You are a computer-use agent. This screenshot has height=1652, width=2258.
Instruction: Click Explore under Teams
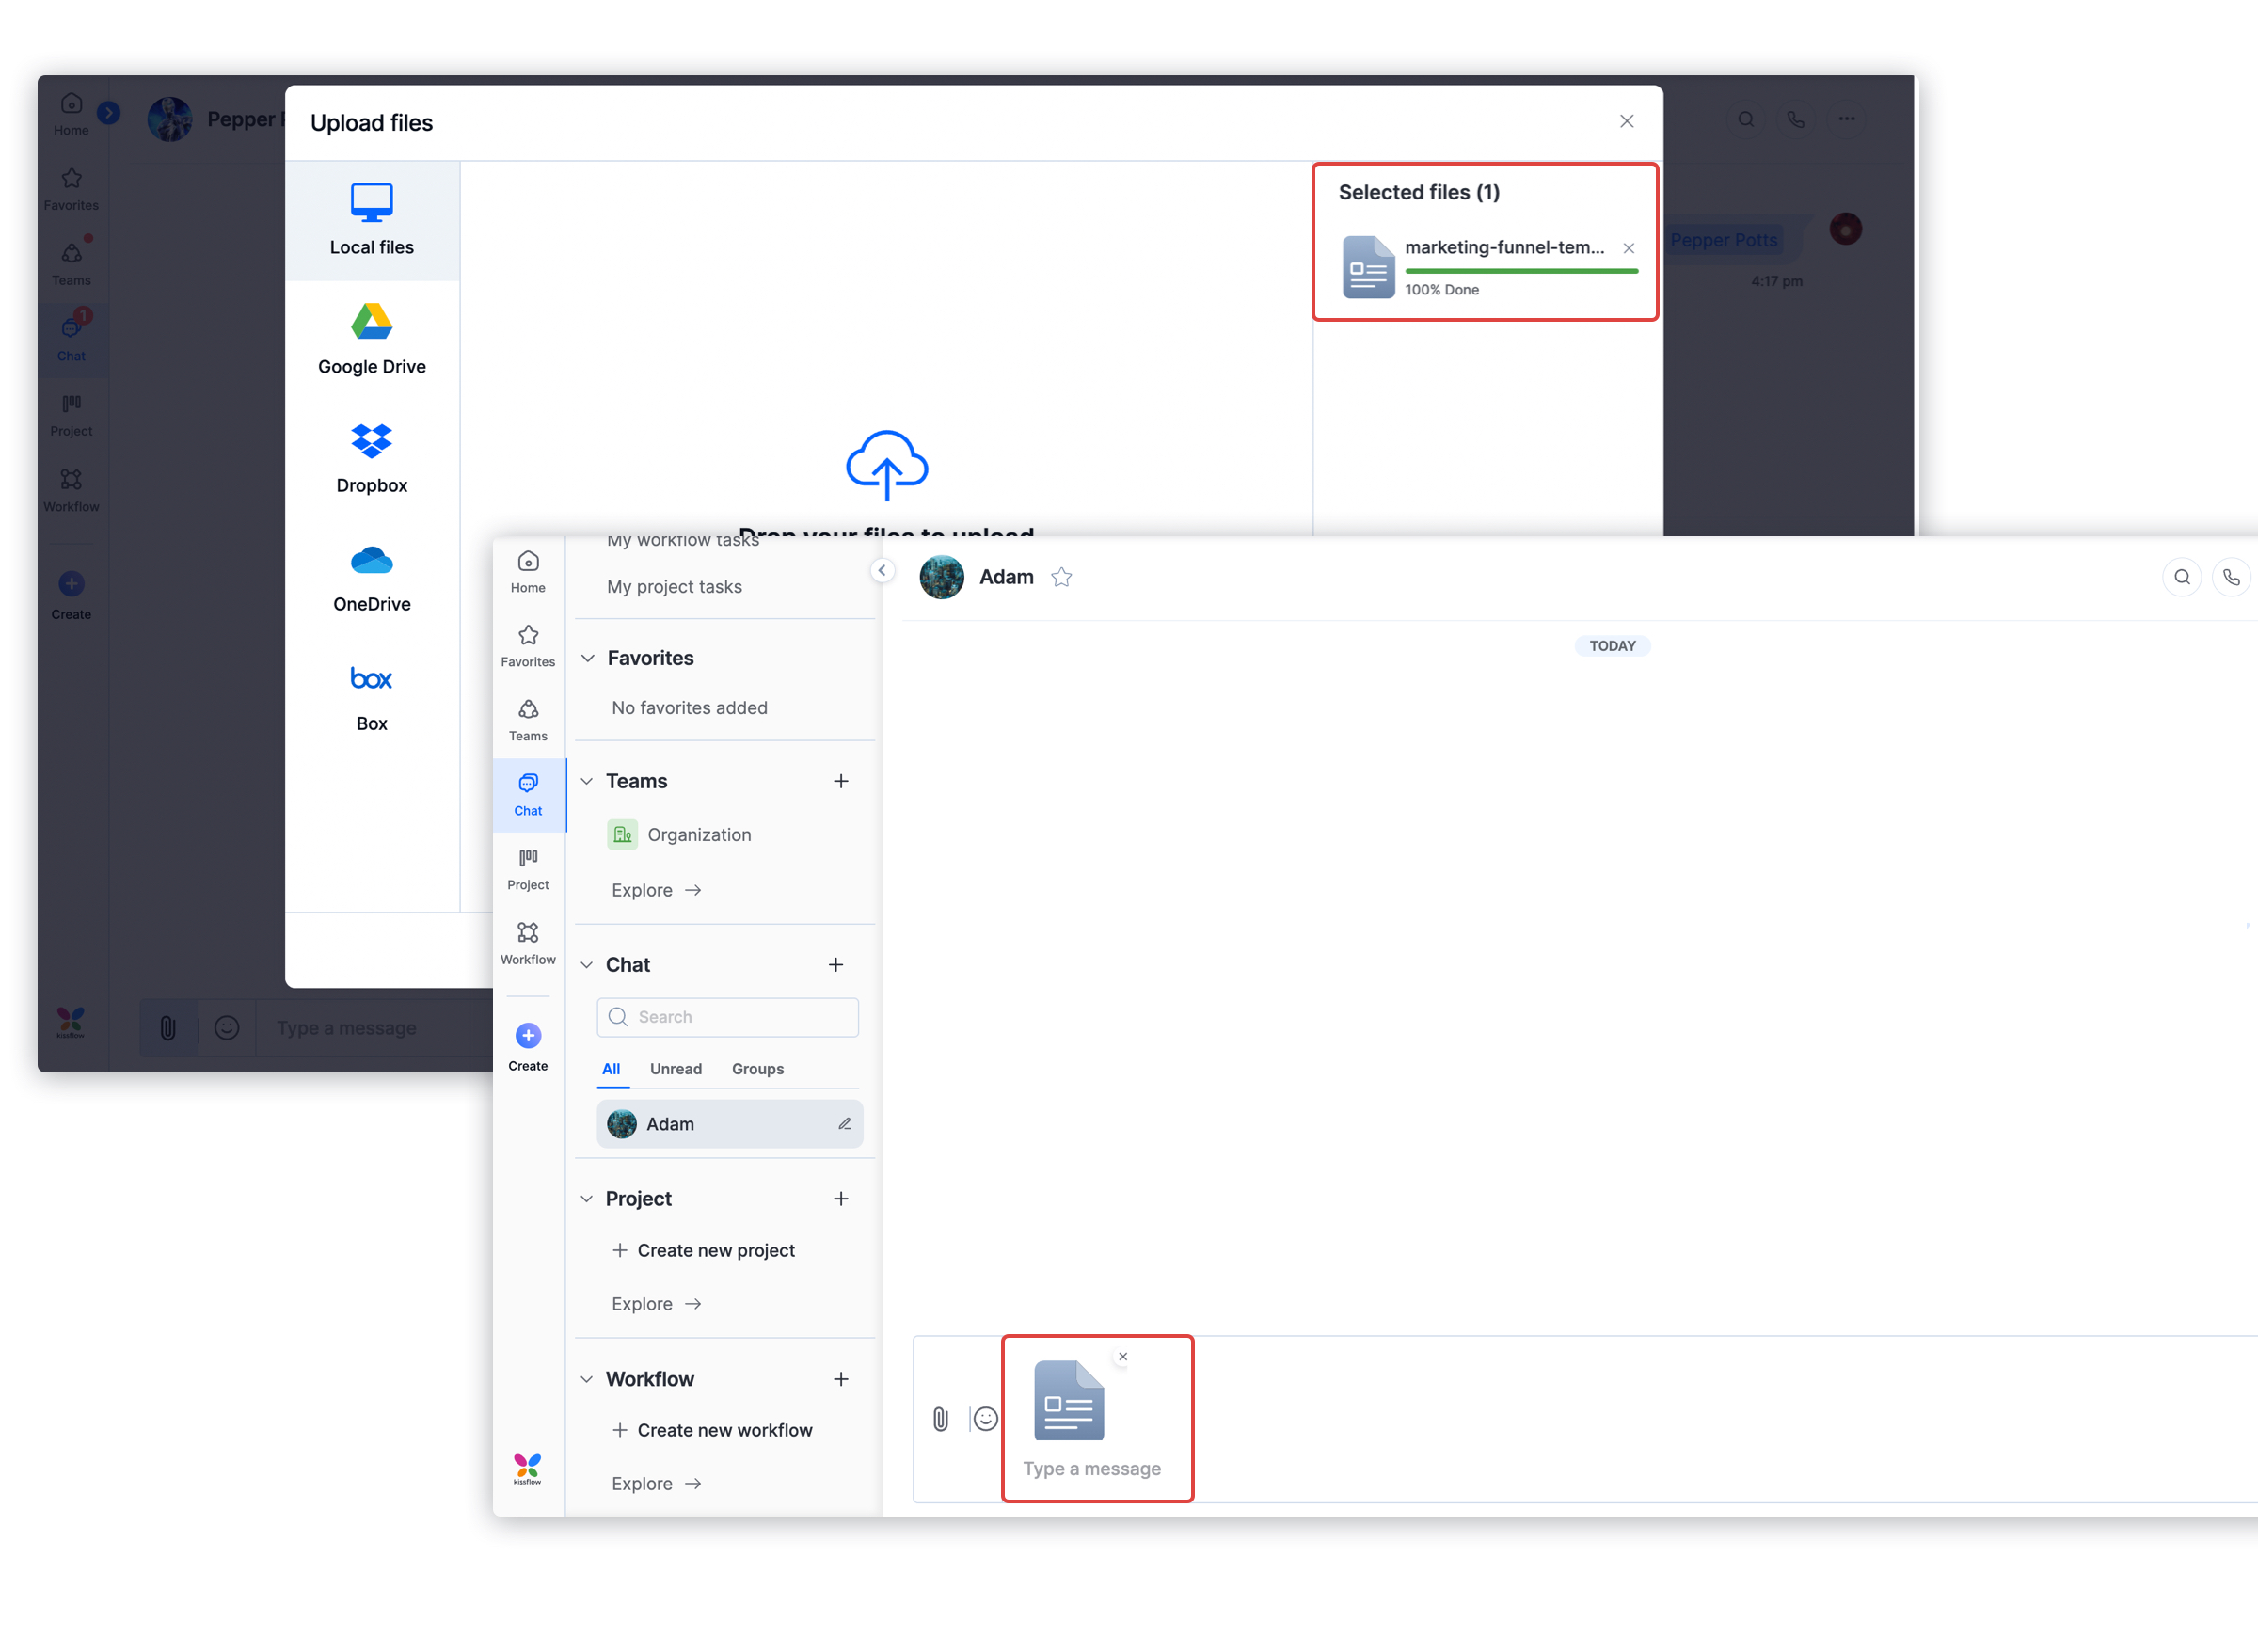coord(655,890)
